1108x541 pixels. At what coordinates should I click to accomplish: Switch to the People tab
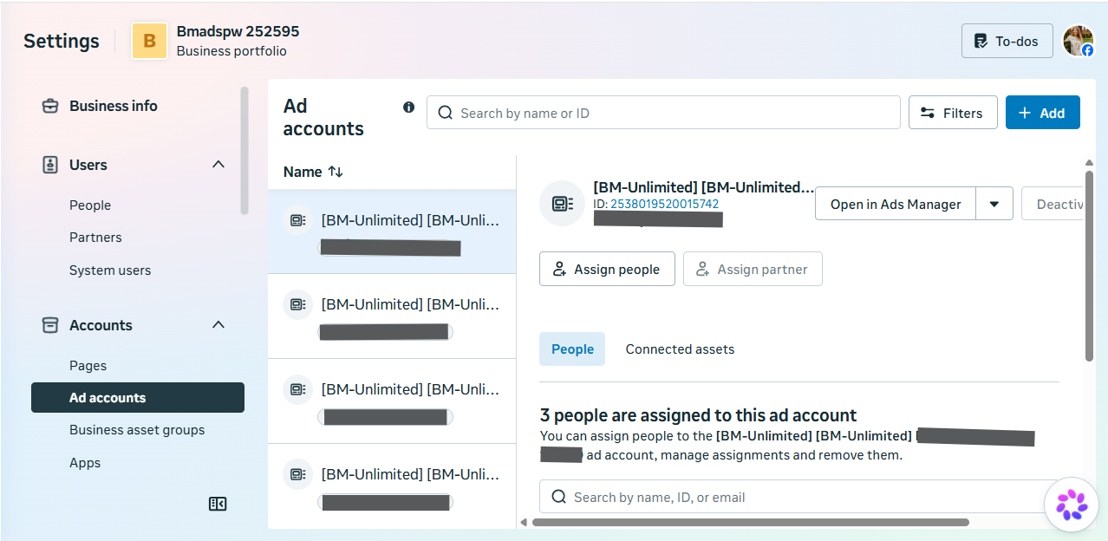tap(572, 349)
